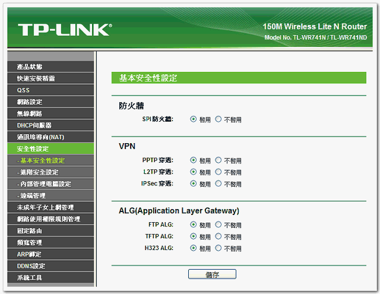The width and height of the screenshot is (380, 294).
Task: Select 不啟用 for PPTP 穿透
Action: 218,160
